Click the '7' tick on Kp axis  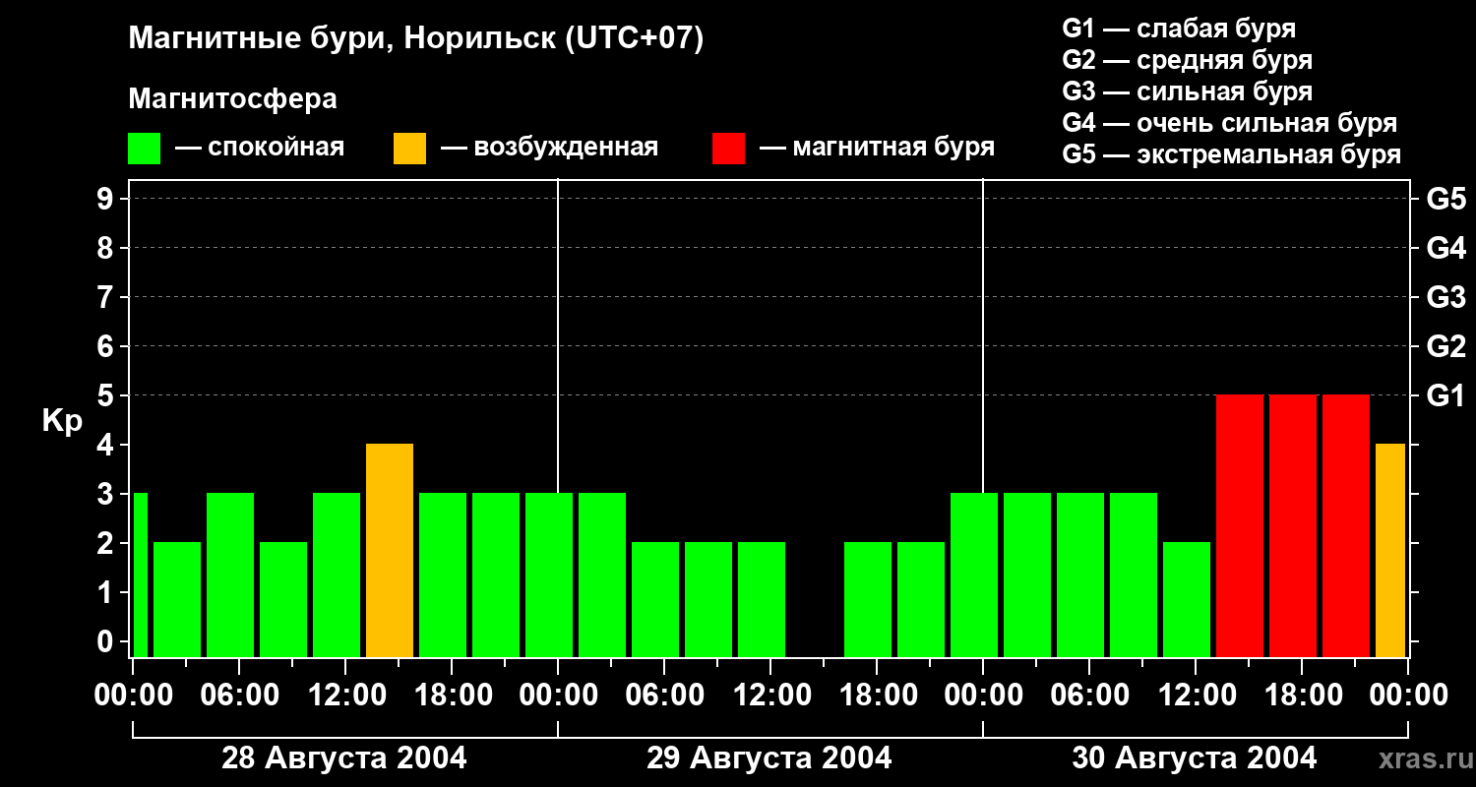(107, 297)
